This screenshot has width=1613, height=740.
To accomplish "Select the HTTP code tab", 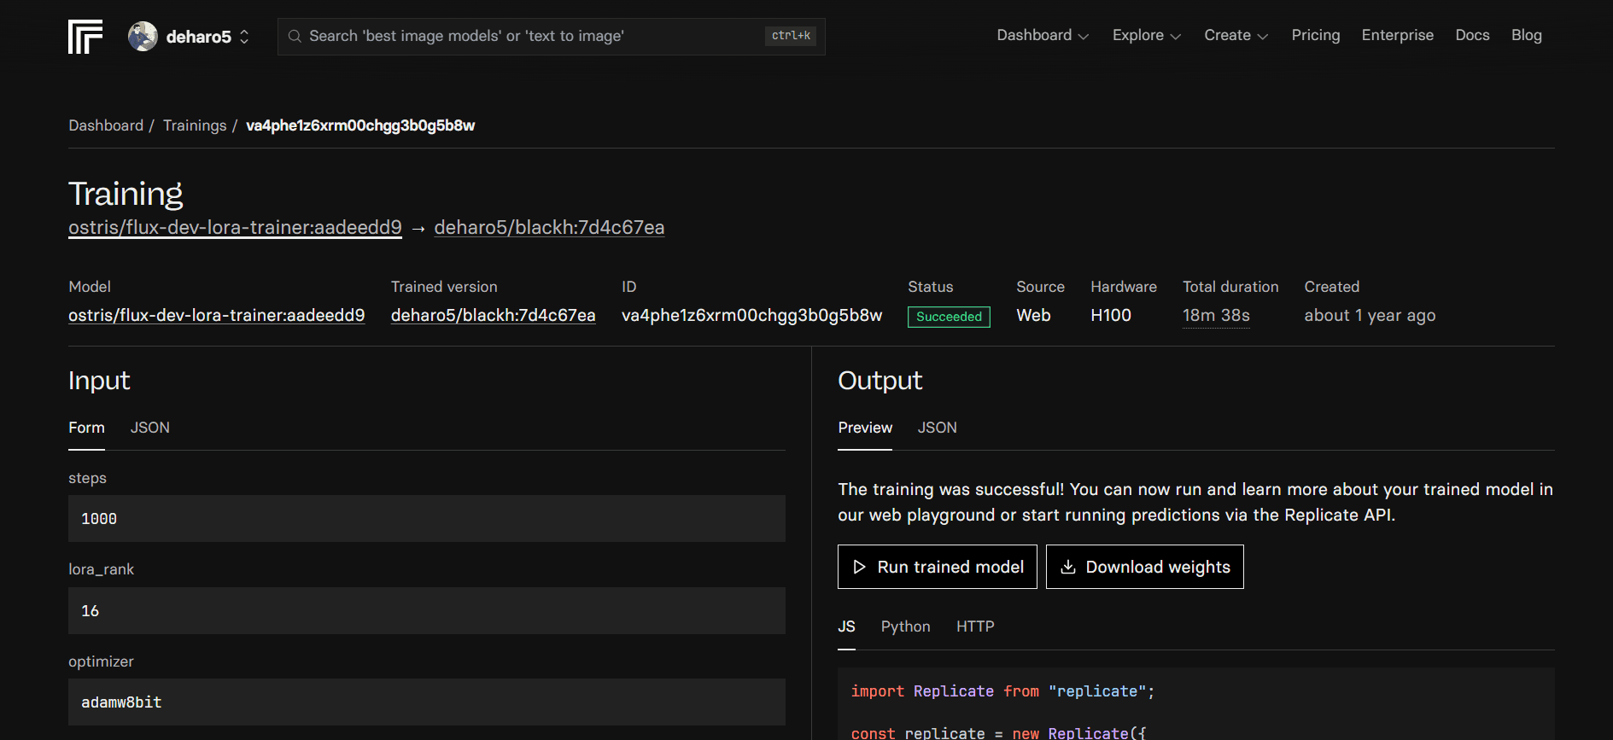I will tap(974, 626).
